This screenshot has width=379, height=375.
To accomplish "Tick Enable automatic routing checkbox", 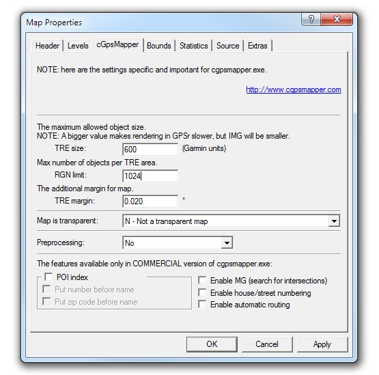I will coord(202,304).
